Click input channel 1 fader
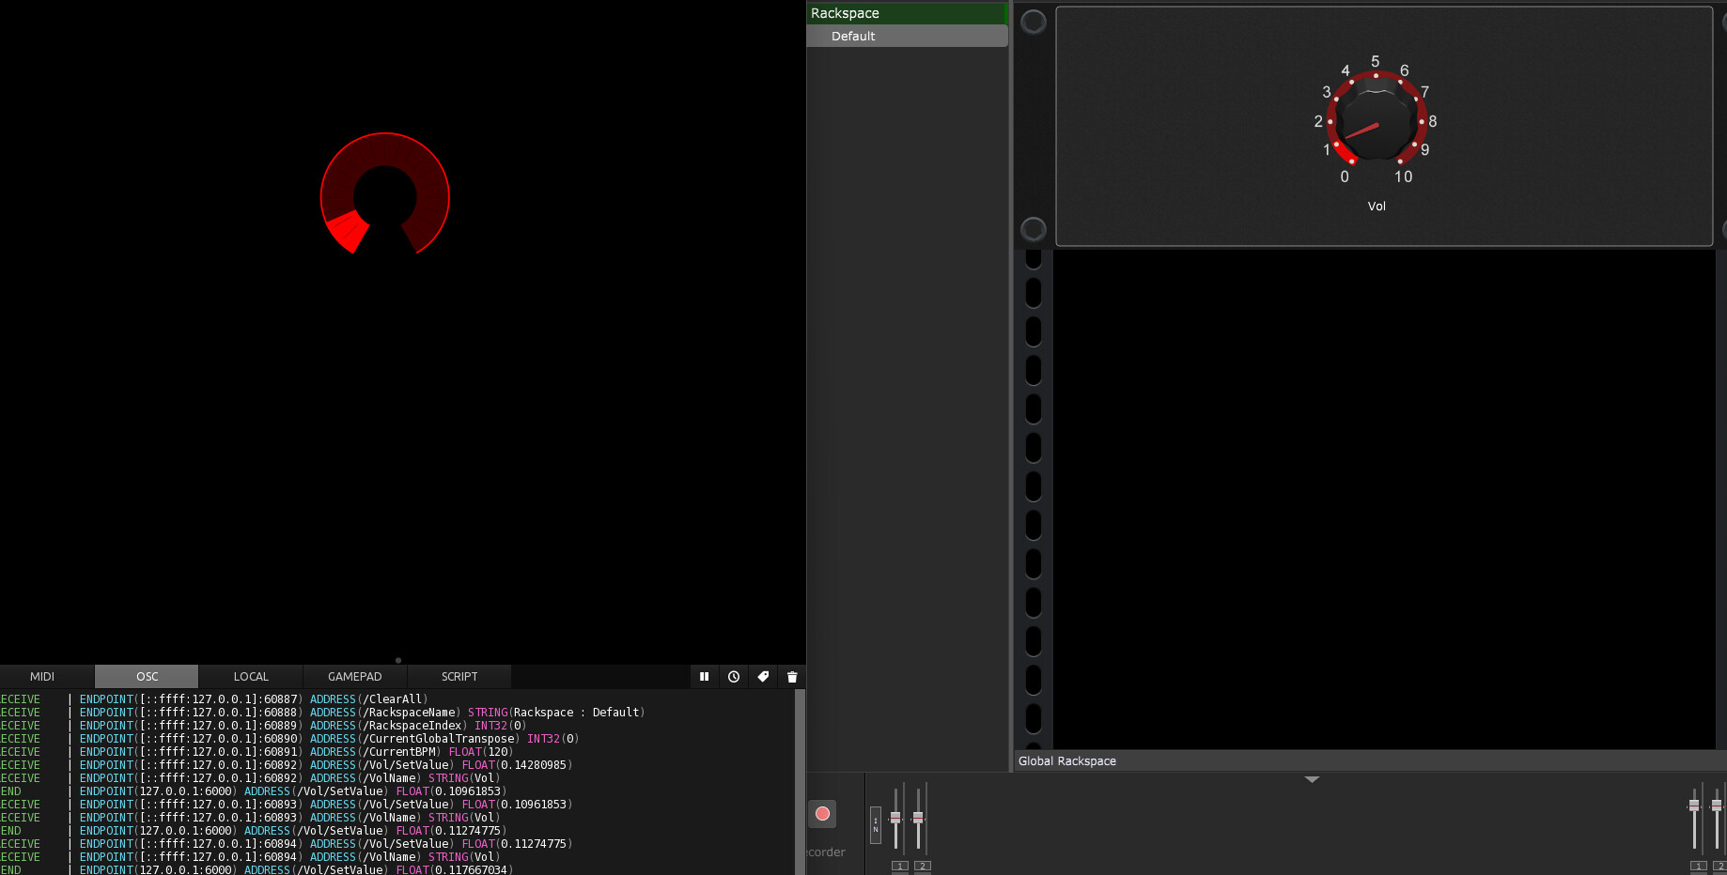Viewport: 1727px width, 875px height. coord(895,818)
